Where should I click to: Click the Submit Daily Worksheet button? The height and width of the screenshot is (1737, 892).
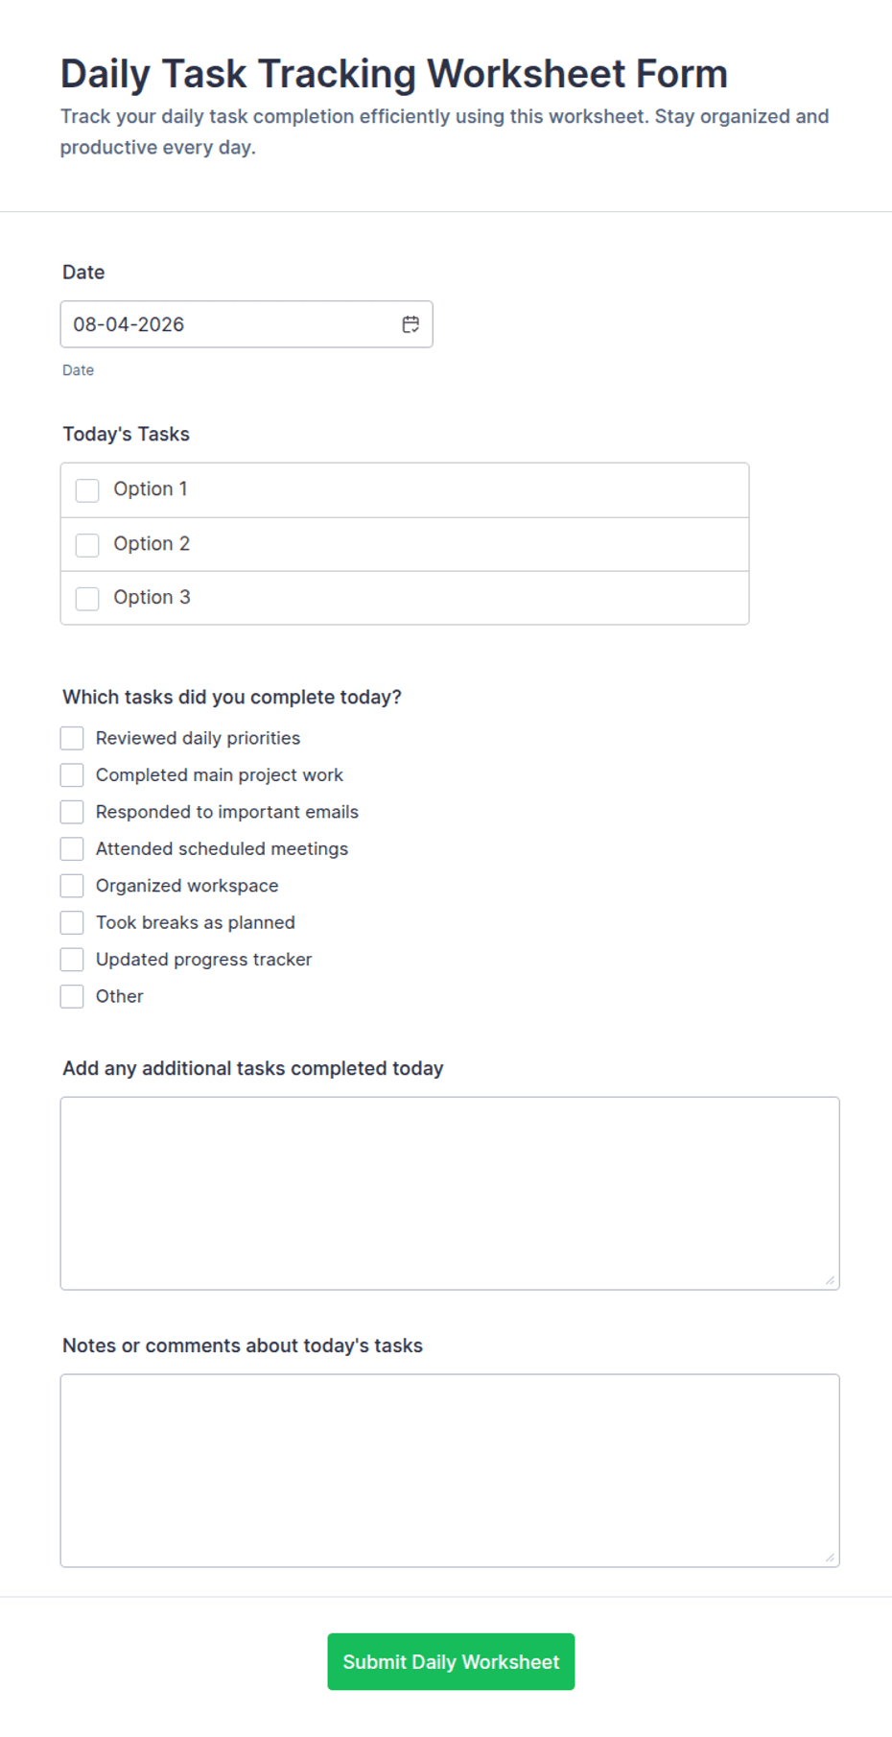point(451,1661)
